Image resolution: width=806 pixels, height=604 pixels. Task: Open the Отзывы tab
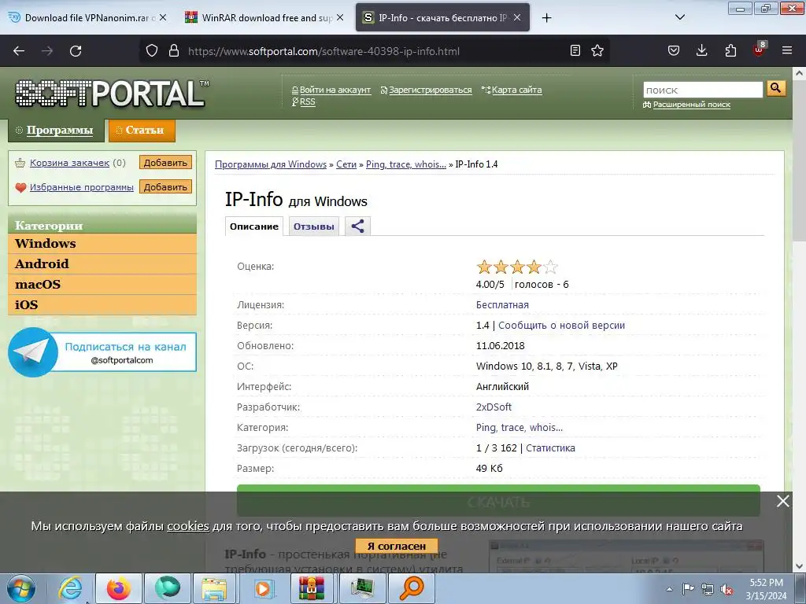[x=313, y=226]
